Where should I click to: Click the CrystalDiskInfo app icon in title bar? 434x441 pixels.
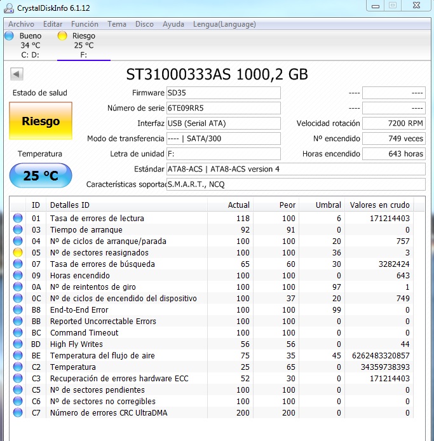click(9, 8)
